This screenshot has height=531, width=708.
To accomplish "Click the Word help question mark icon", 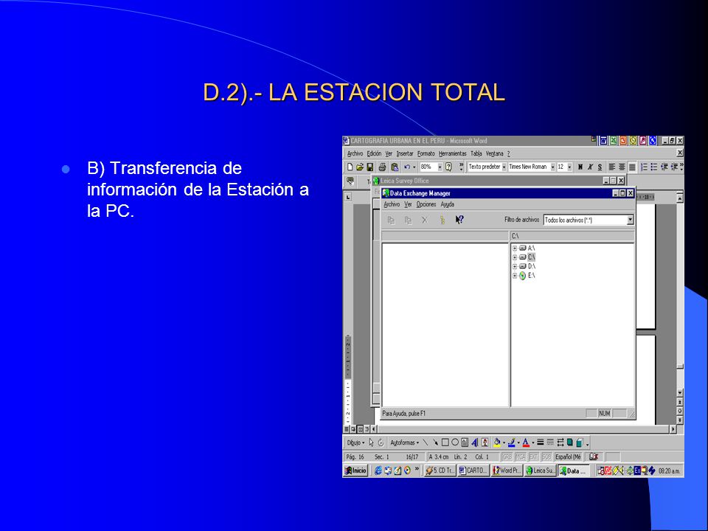I will [x=448, y=167].
